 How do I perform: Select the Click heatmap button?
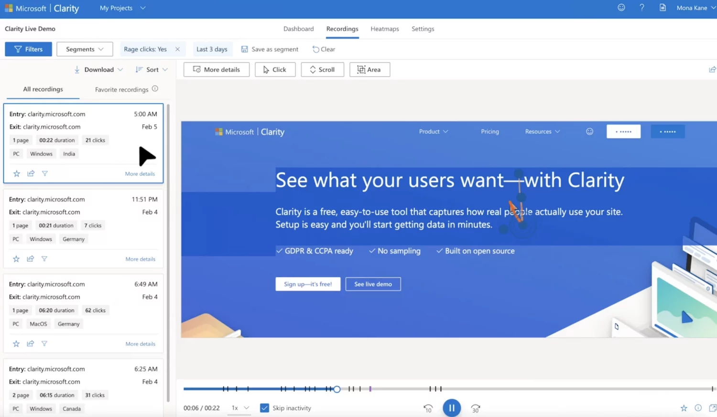pyautogui.click(x=275, y=70)
